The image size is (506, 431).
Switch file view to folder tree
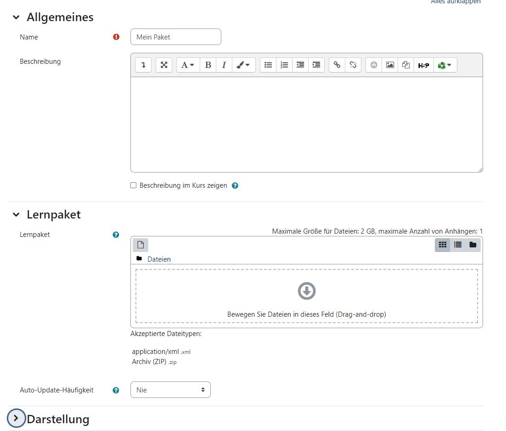(473, 245)
